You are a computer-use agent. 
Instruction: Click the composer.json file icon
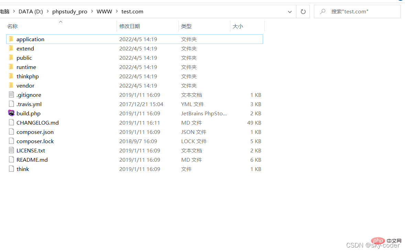11,131
